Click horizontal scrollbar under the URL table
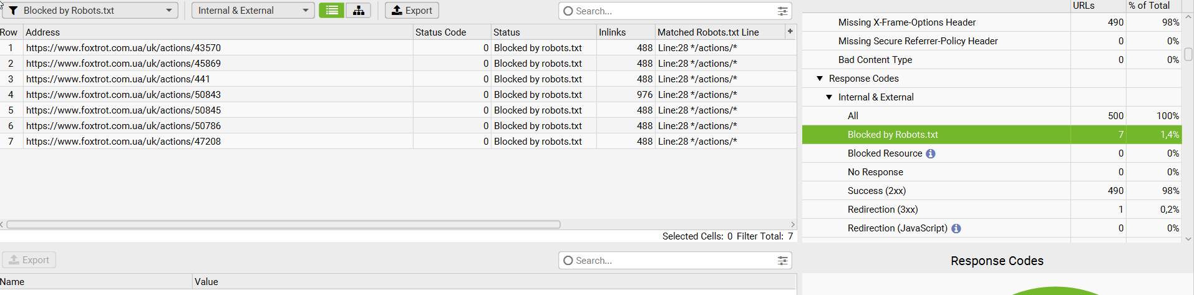Viewport: 1194px width, 295px height. (283, 225)
